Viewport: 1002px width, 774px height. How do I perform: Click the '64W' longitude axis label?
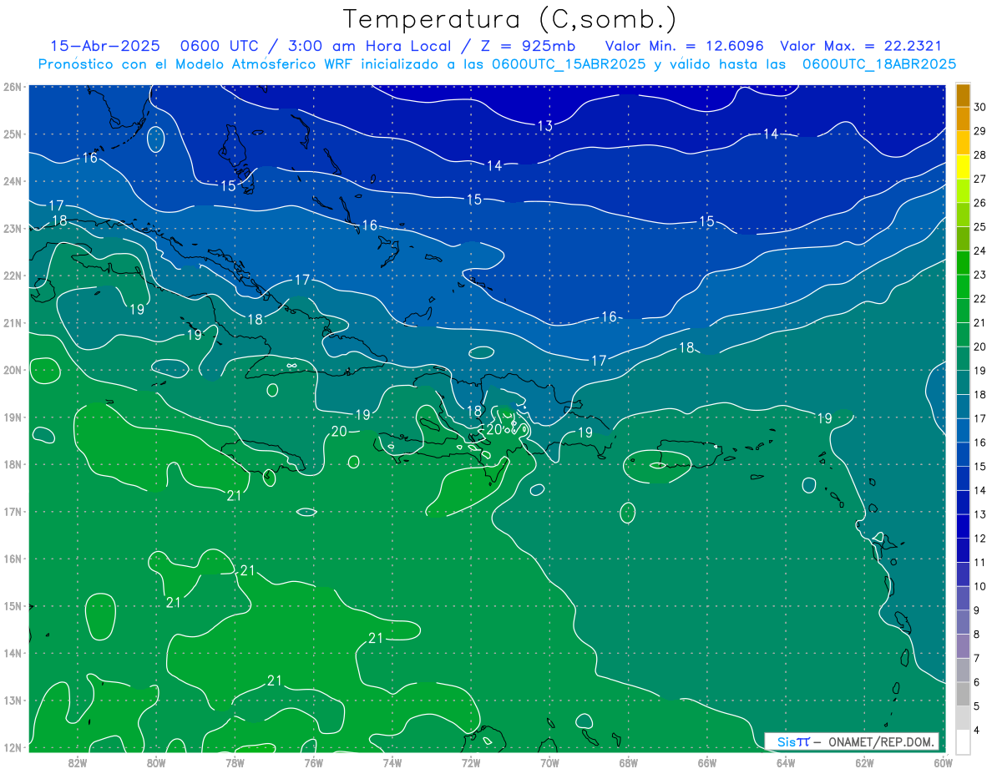[x=786, y=762]
